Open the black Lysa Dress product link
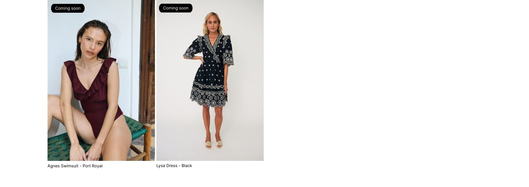The width and height of the screenshot is (529, 187). point(174,166)
